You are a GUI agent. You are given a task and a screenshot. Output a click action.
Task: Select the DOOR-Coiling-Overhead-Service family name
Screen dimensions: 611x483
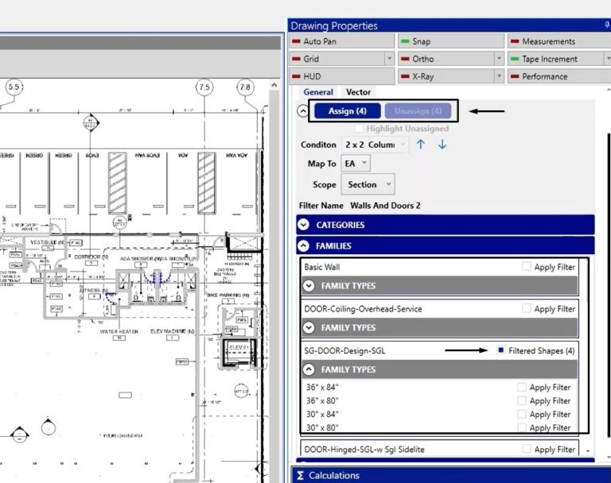point(363,309)
